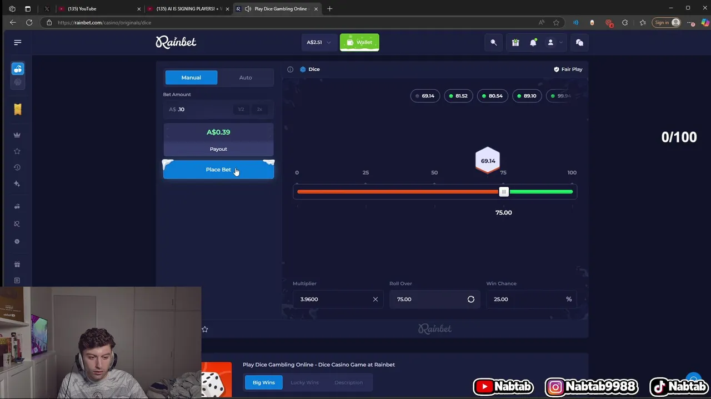Open the sparkle new releases sidebar icon

click(17, 183)
